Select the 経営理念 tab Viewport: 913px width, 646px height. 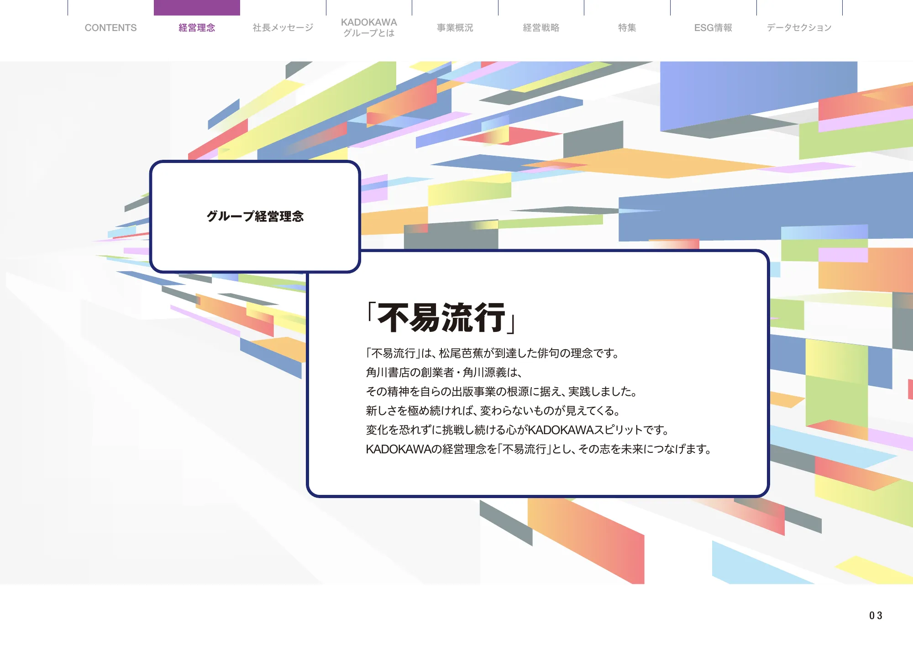pyautogui.click(x=197, y=28)
